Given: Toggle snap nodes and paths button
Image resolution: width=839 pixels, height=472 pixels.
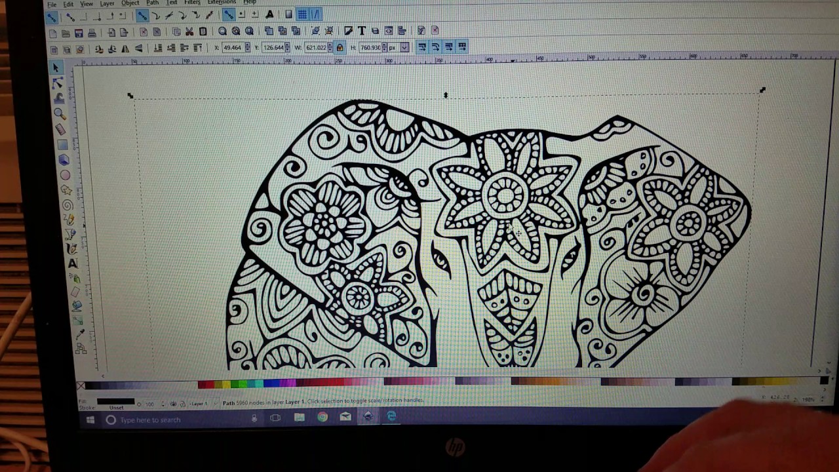Looking at the screenshot, I should (x=142, y=15).
